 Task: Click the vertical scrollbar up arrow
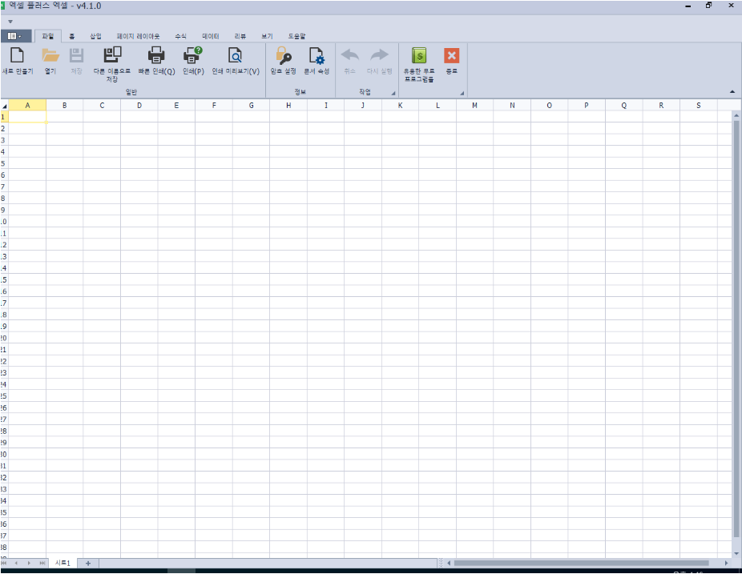[x=736, y=115]
